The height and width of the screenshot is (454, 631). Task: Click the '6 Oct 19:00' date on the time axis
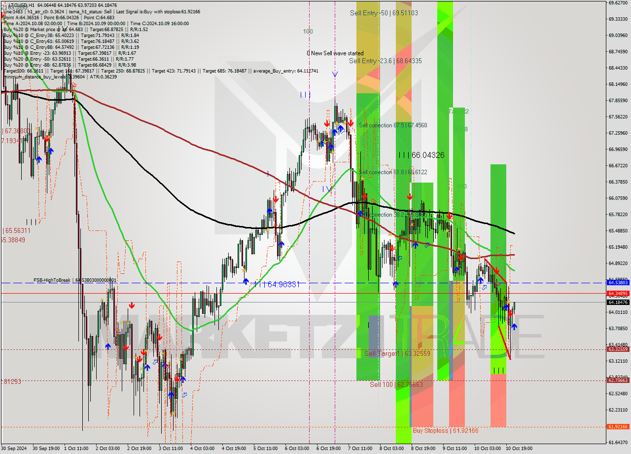click(328, 449)
